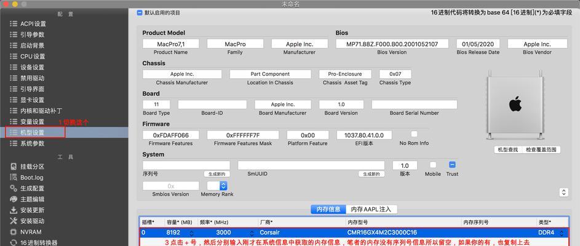The width and height of the screenshot is (580, 246).
Task: Click the 序列号 serial input field
Action: [186, 165]
